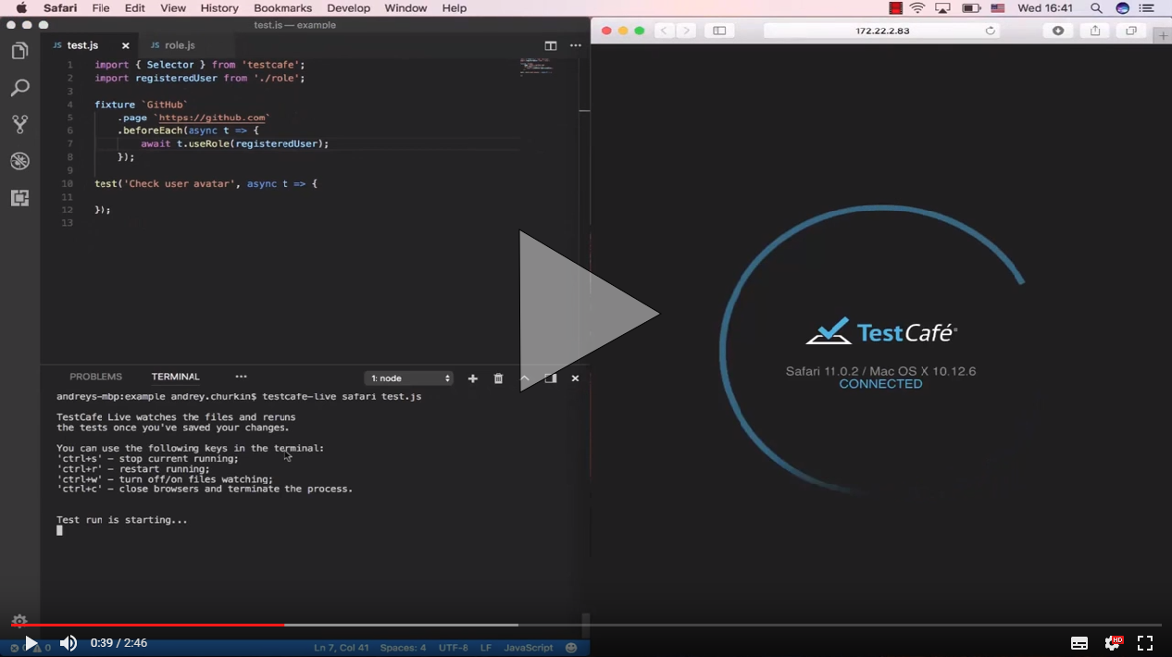Viewport: 1172px width, 657px height.
Task: Open the Source Control view icon
Action: pos(19,124)
